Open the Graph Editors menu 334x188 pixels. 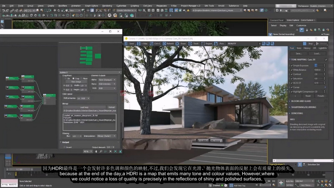point(92,6)
